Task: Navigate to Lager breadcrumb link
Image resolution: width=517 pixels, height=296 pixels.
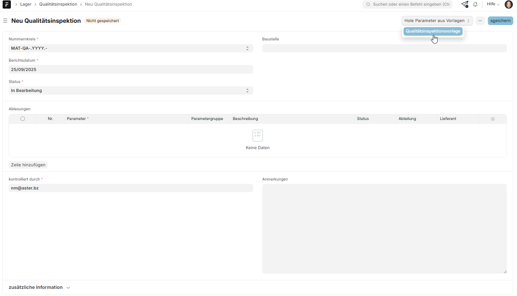Action: (x=26, y=4)
